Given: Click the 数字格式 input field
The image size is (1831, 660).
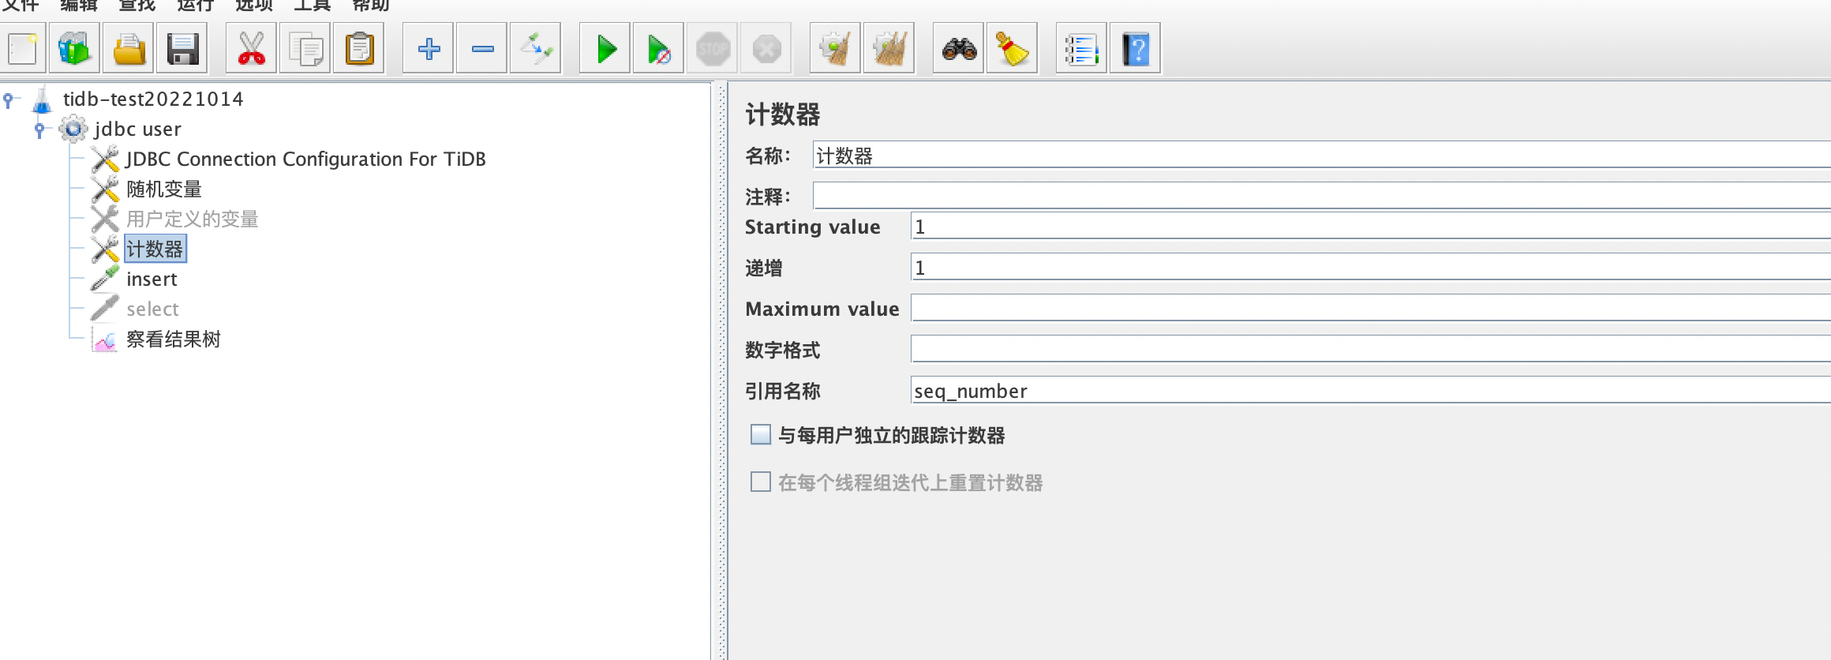Looking at the screenshot, I should [x=1371, y=350].
